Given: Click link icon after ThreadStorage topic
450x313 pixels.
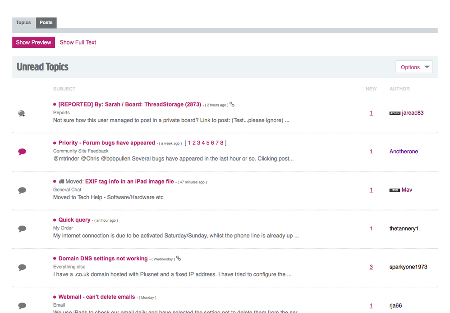Looking at the screenshot, I should click(x=232, y=104).
